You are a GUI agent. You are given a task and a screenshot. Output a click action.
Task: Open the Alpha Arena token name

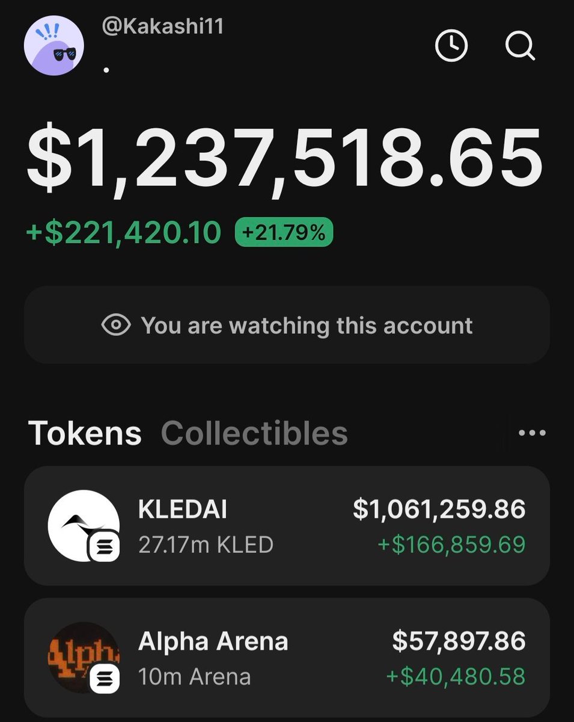point(213,641)
